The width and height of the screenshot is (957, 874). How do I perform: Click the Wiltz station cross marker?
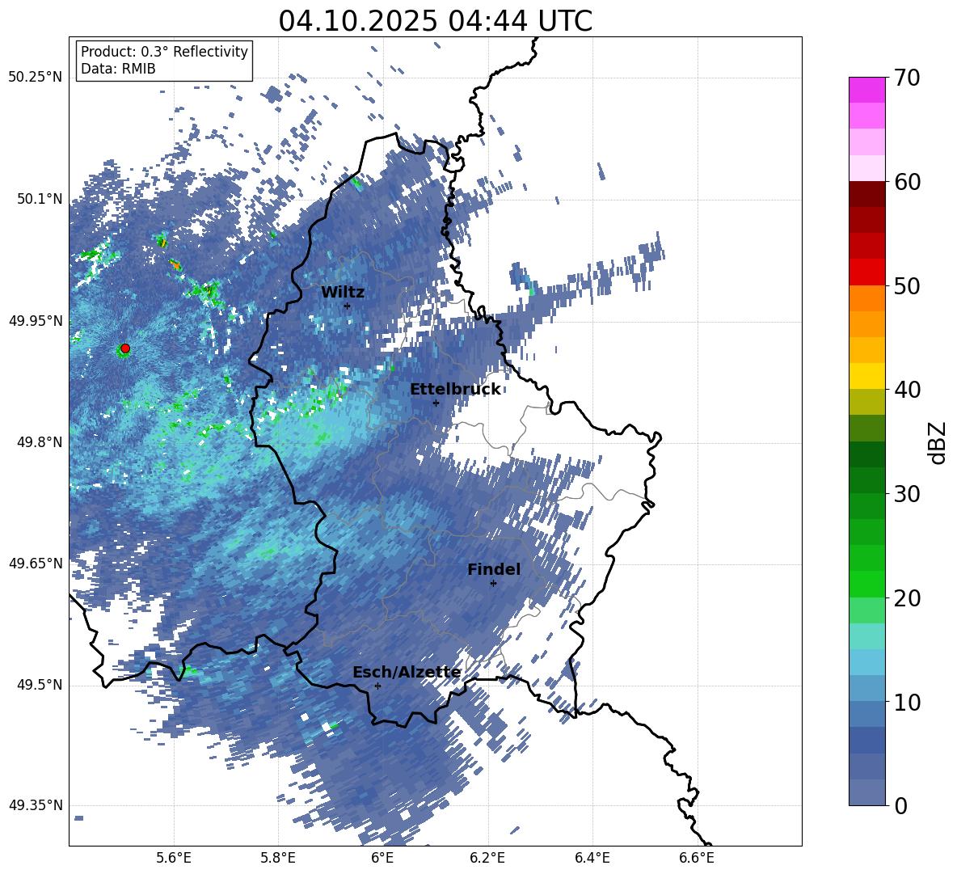tap(347, 306)
